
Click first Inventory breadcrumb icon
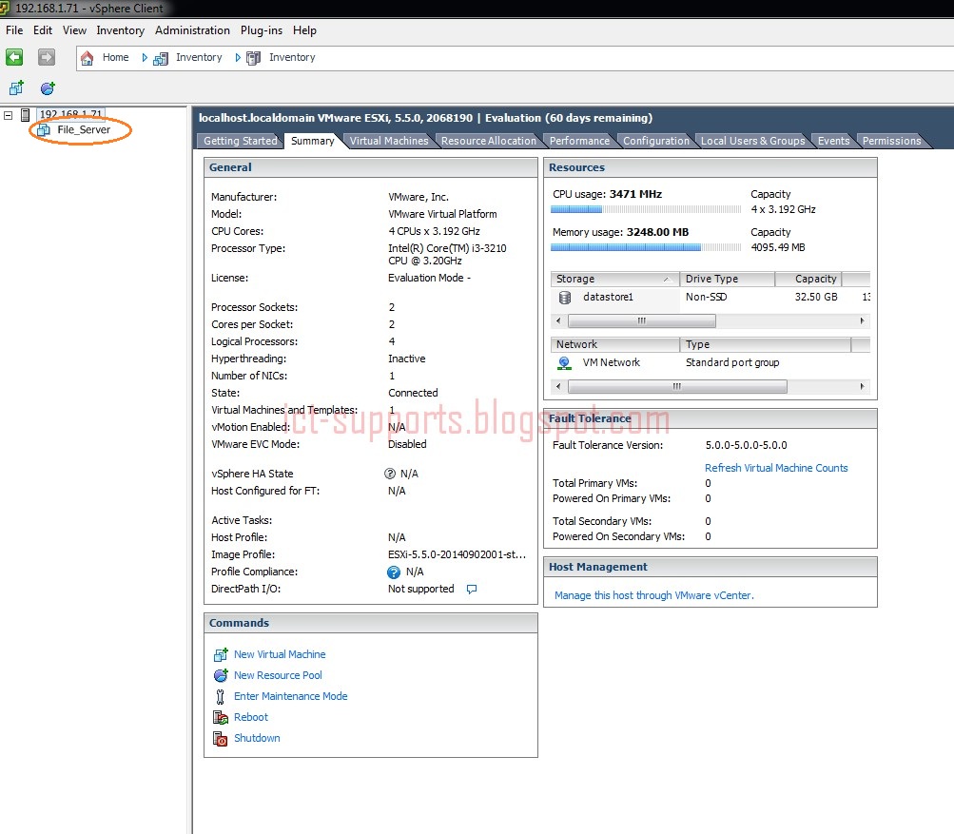point(161,58)
